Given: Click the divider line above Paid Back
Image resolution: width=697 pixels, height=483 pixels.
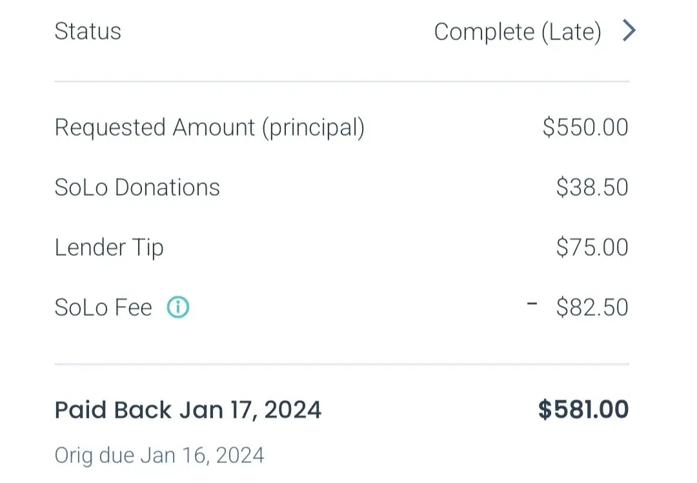Looking at the screenshot, I should 341,365.
